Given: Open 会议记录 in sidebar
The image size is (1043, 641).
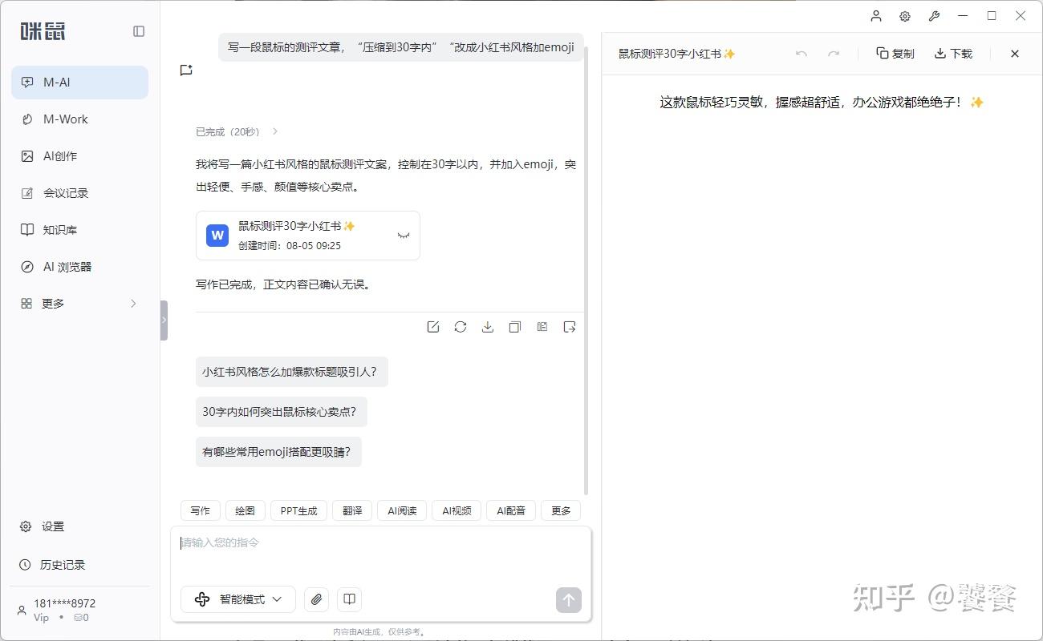Looking at the screenshot, I should coord(79,193).
